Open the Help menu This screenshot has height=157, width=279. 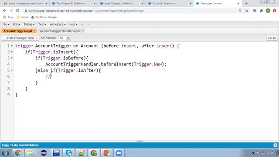(x=73, y=24)
